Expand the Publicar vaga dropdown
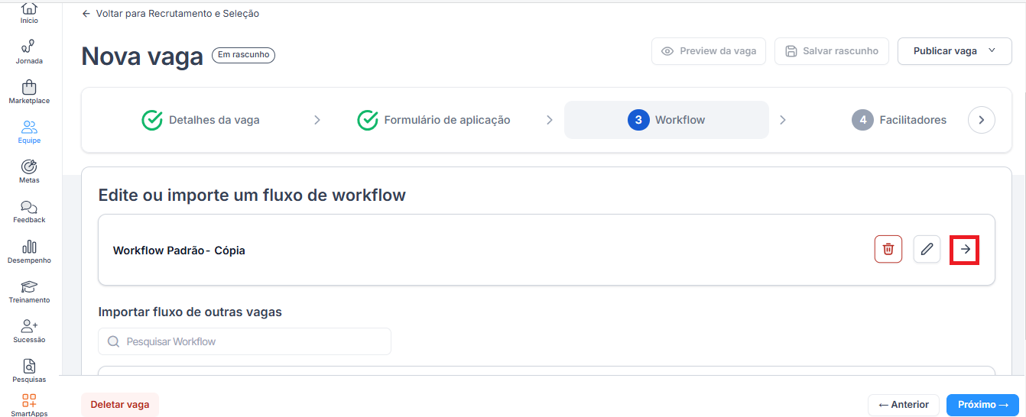The image size is (1026, 417). click(954, 51)
